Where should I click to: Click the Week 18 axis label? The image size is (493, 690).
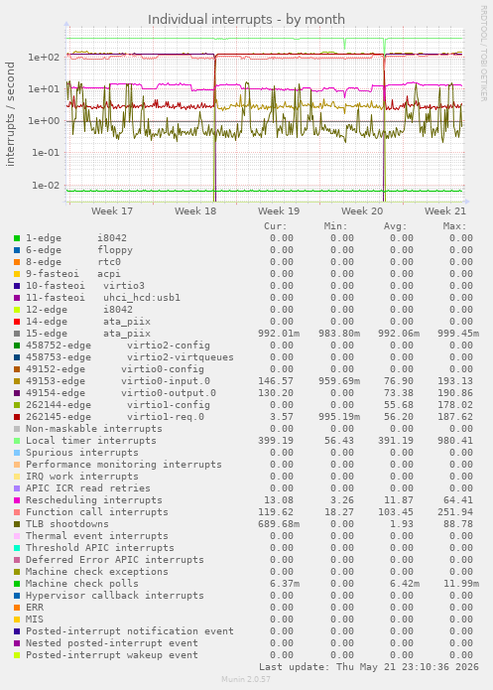[195, 211]
